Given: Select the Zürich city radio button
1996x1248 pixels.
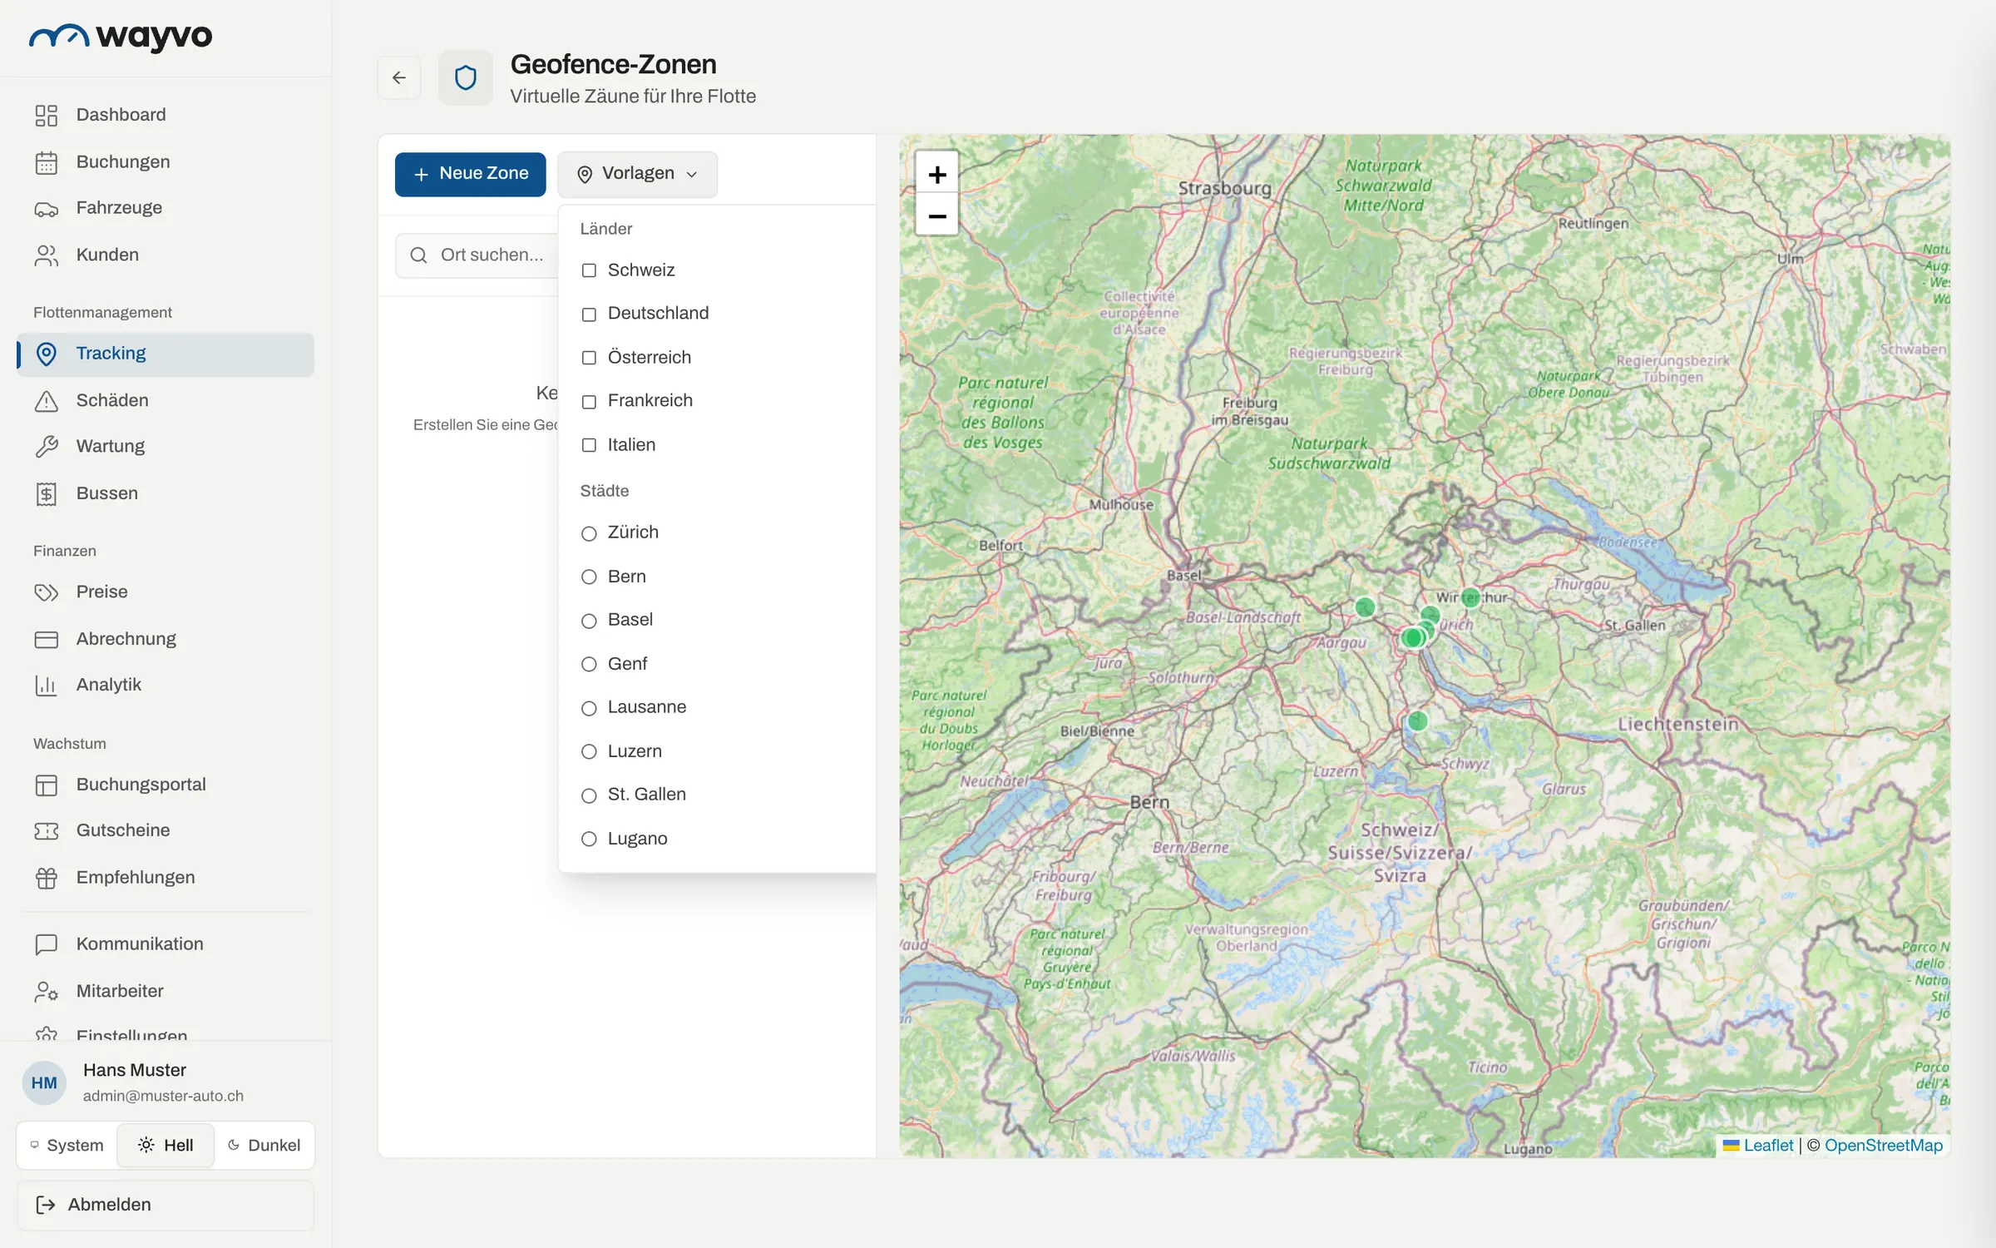Looking at the screenshot, I should [589, 533].
